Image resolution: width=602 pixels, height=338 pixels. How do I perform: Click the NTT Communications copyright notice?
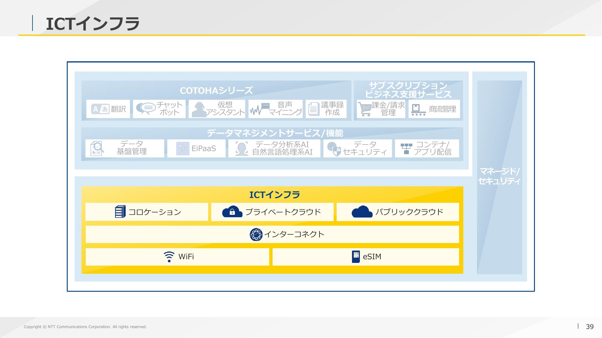click(85, 327)
